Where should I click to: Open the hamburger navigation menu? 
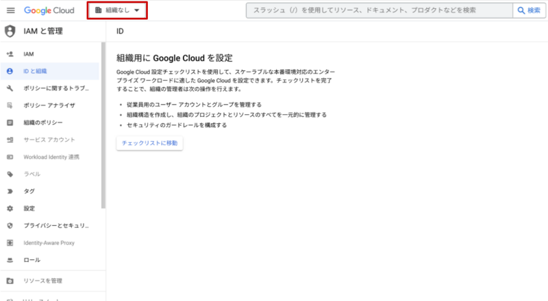(x=11, y=10)
